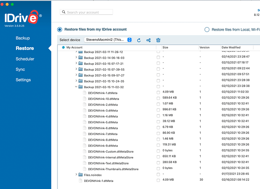Click the IDrive logo
The height and width of the screenshot is (189, 260).
[23, 17]
